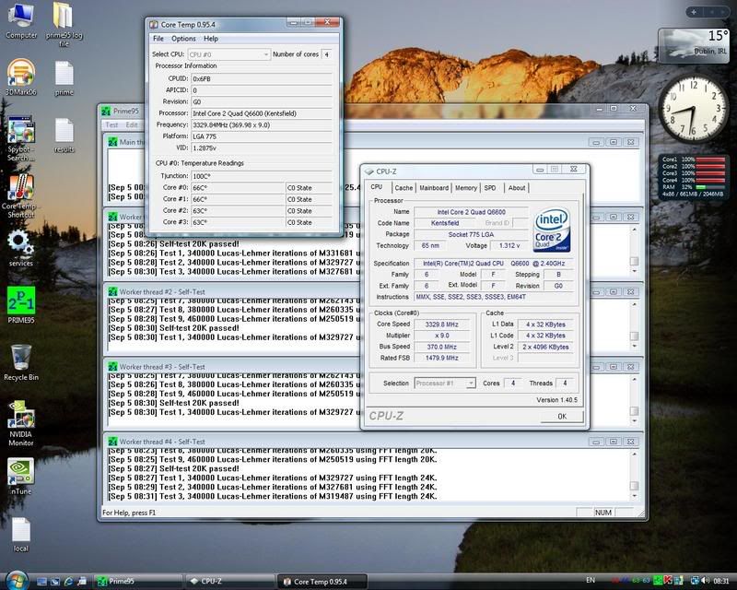Click the 08:31 taskbar clock

[x=721, y=581]
